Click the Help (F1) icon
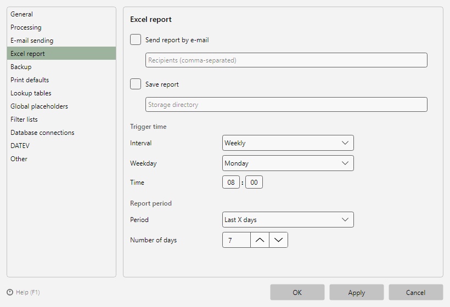Image resolution: width=450 pixels, height=307 pixels. (x=10, y=292)
